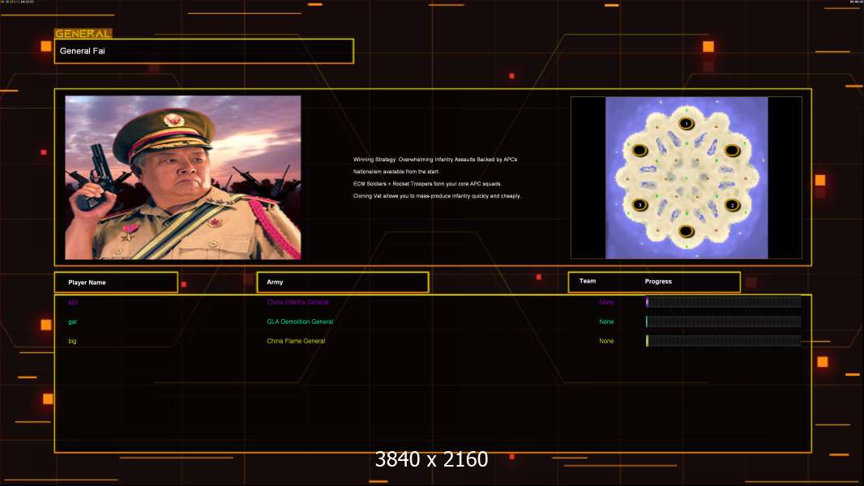Click the progress bar for player gar
Image resolution: width=864 pixels, height=486 pixels.
pos(723,322)
